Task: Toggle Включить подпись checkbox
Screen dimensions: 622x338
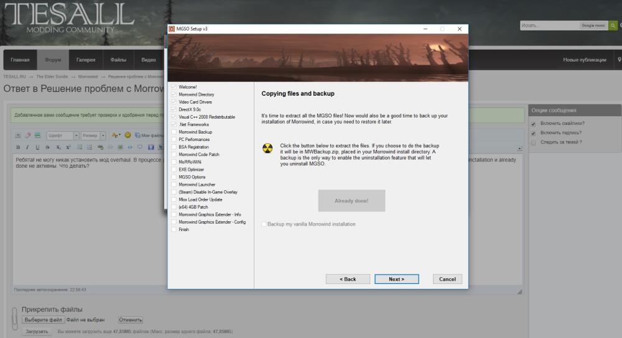Action: coord(534,133)
